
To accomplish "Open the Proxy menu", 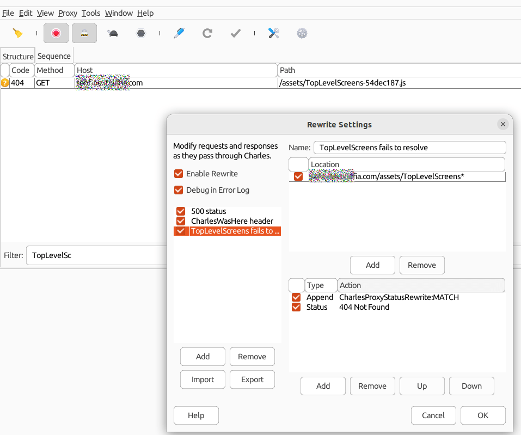I will click(68, 13).
